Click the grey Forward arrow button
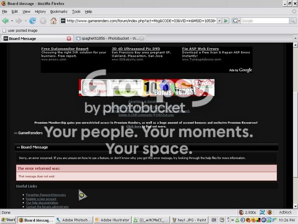298x224 pixels. (19, 21)
